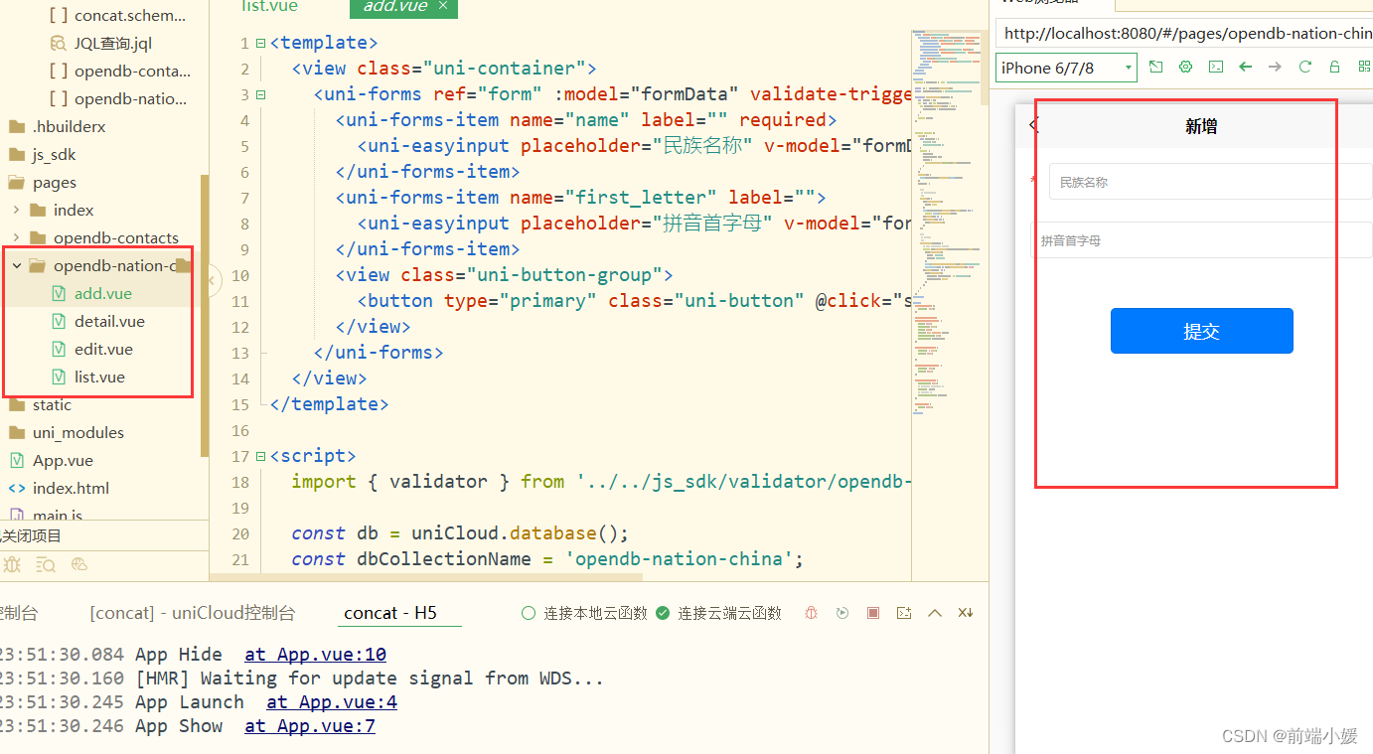Stop the running concat H5 process
Screen dimensions: 1373x754
click(873, 613)
